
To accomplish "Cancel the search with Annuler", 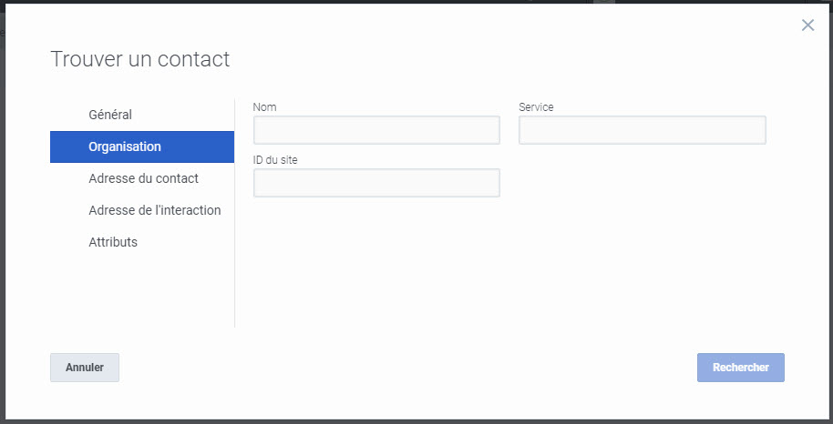I will [x=85, y=368].
